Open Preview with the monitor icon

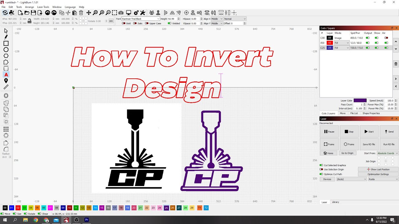[x=128, y=13]
